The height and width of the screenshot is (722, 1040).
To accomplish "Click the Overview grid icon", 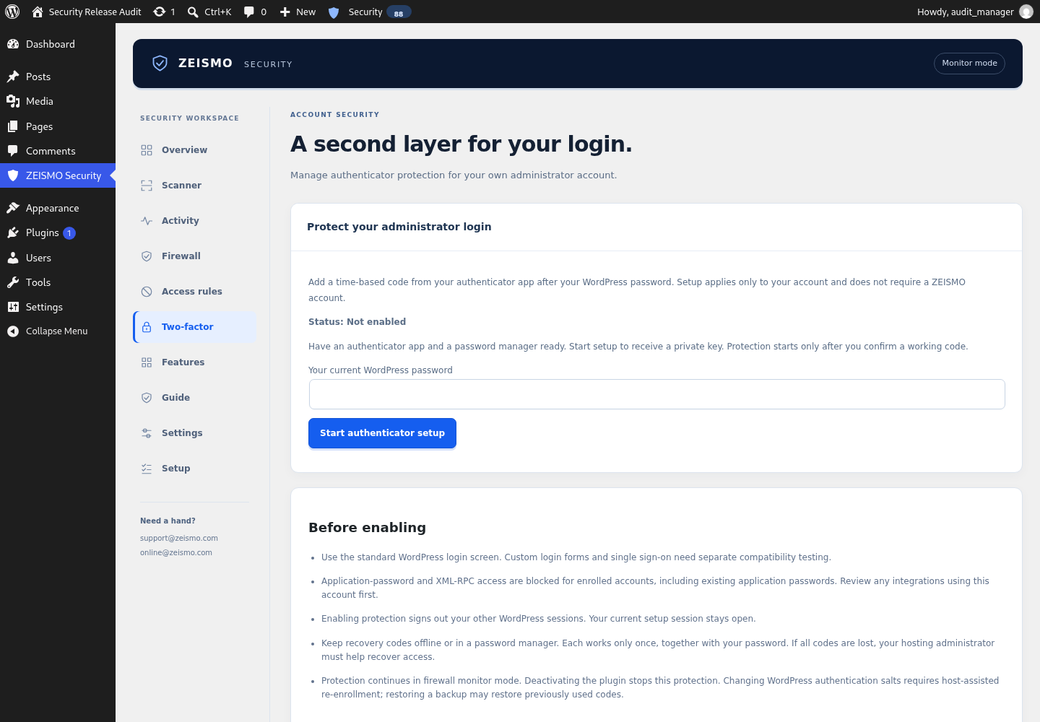I will 147,150.
